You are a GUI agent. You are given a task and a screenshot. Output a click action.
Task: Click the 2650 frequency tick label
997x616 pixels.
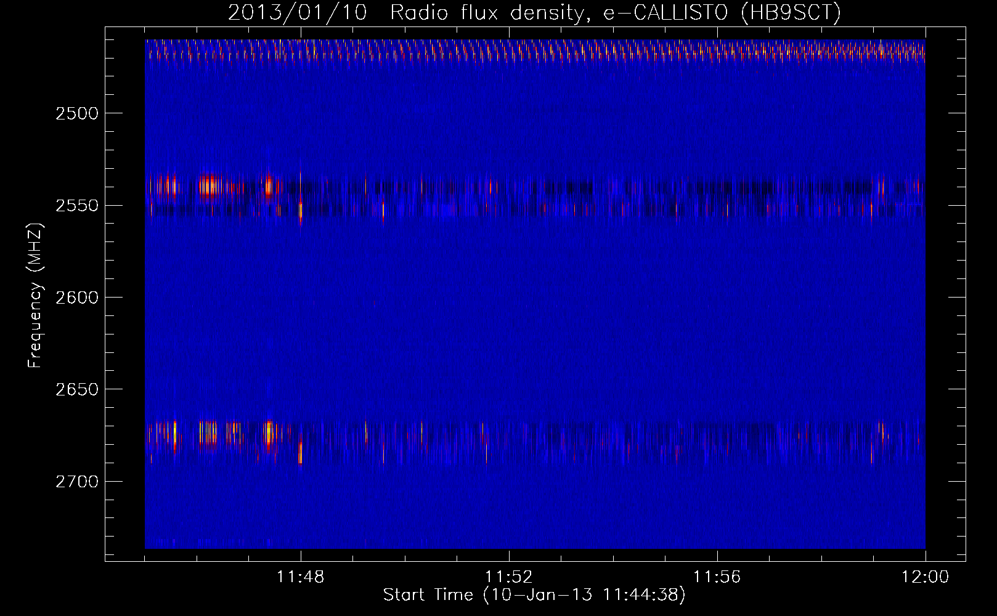[x=77, y=389]
